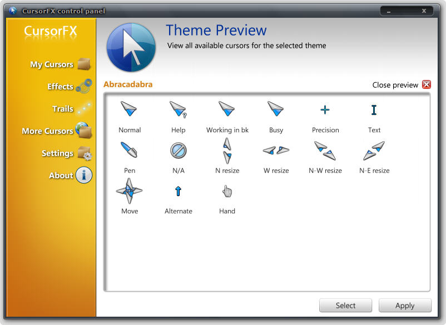Click the N/A unavailable cursor icon
The height and width of the screenshot is (325, 446).
click(x=178, y=150)
